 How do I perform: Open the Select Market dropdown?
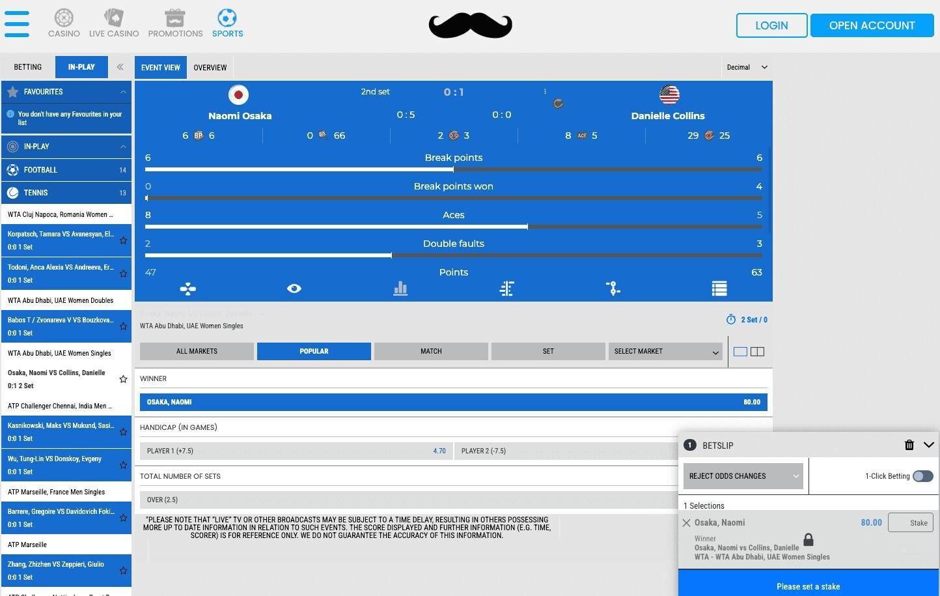665,351
